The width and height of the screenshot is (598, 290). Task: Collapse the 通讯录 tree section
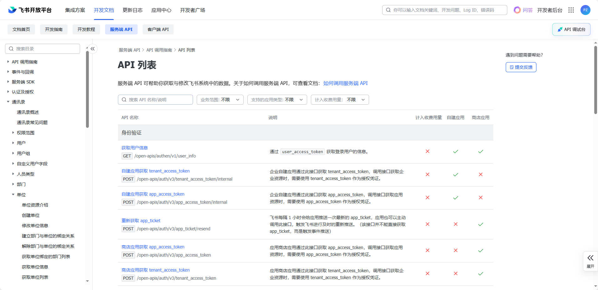pos(8,102)
